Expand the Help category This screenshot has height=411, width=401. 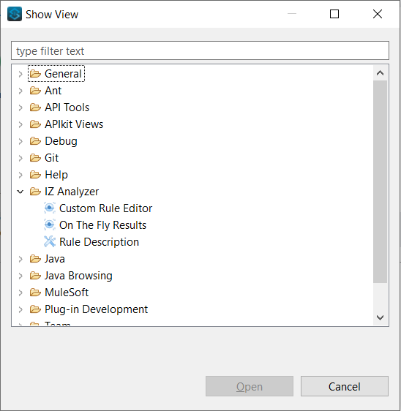pyautogui.click(x=20, y=175)
